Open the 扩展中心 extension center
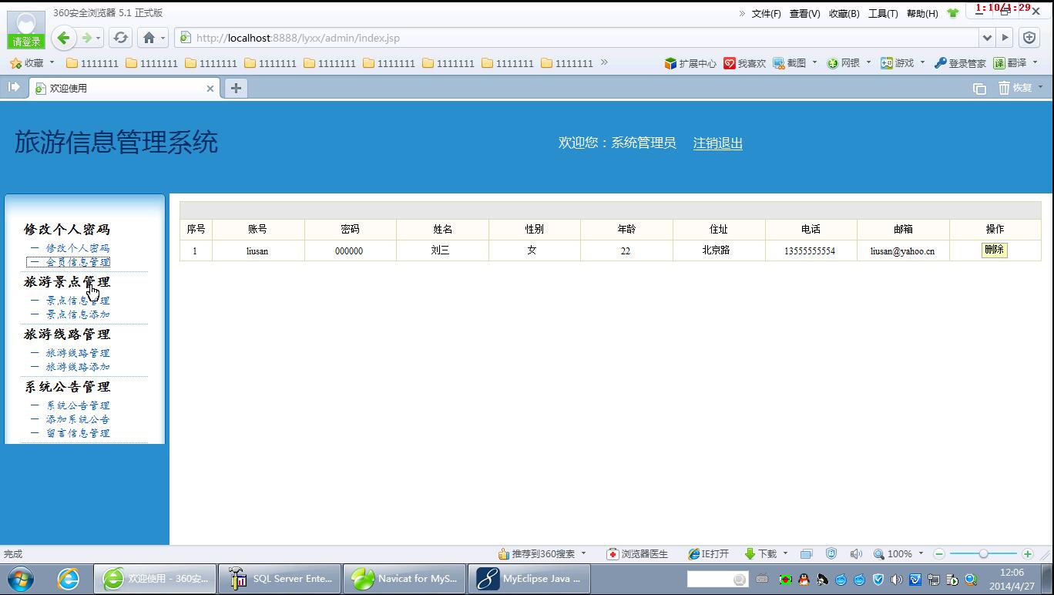This screenshot has width=1054, height=595. (x=690, y=63)
